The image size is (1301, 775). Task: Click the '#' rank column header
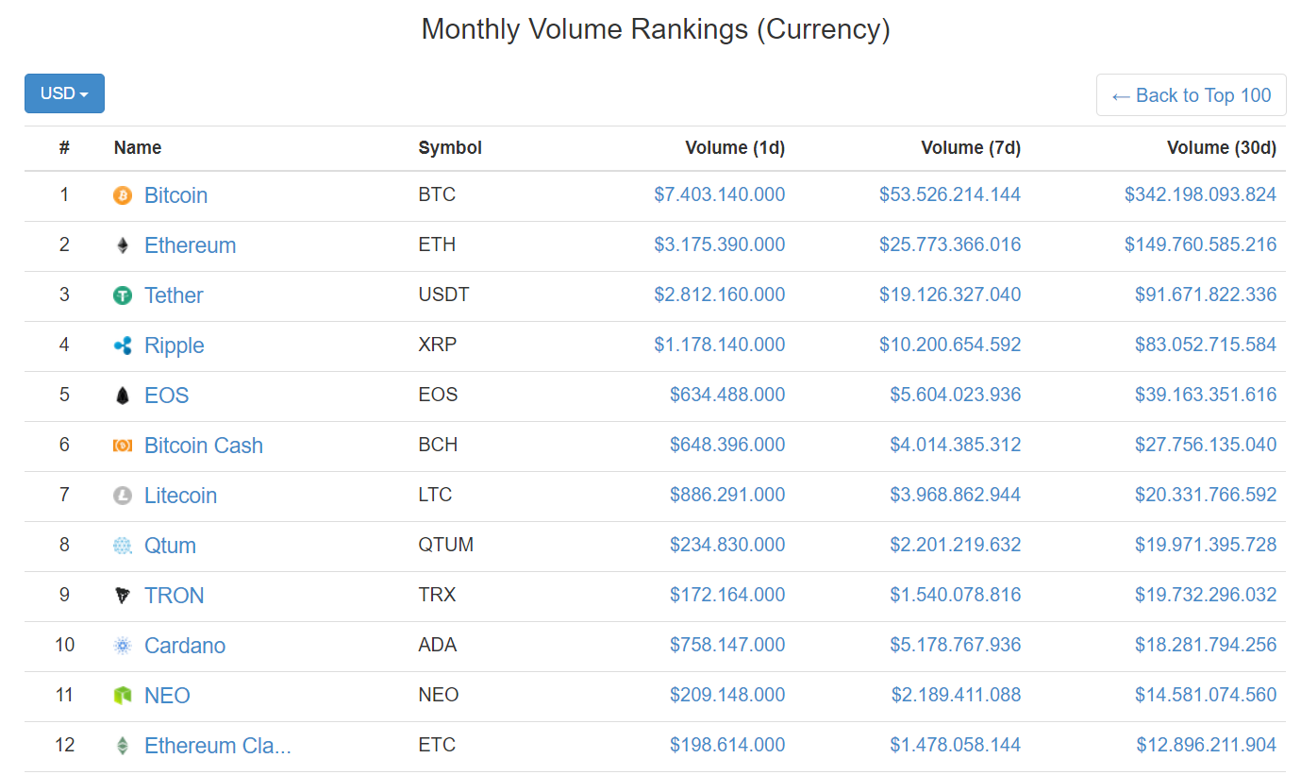click(x=64, y=147)
